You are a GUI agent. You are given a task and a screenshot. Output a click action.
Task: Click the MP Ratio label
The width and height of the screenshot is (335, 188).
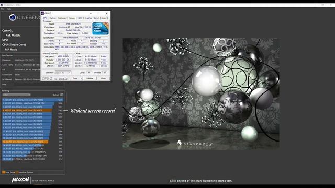click(x=11, y=50)
